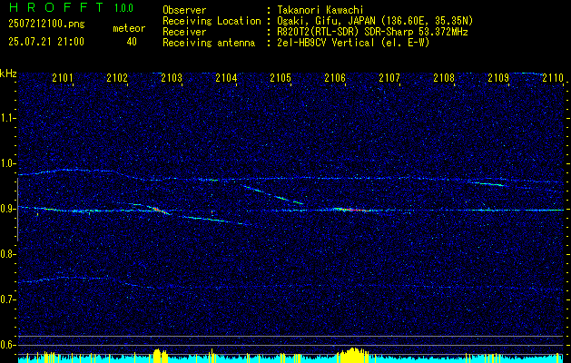Viewport: 571px width, 363px height.
Task: Click the 0.6 kHz axis label
Action: pyautogui.click(x=8, y=345)
